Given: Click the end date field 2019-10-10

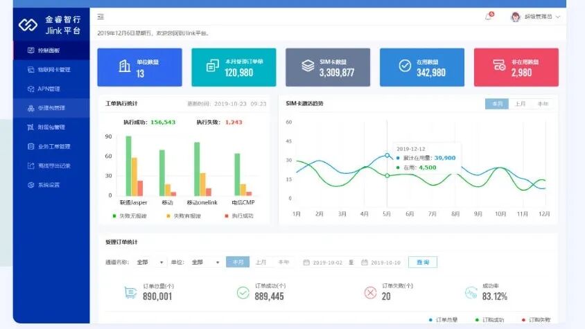Looking at the screenshot, I should click(385, 263).
